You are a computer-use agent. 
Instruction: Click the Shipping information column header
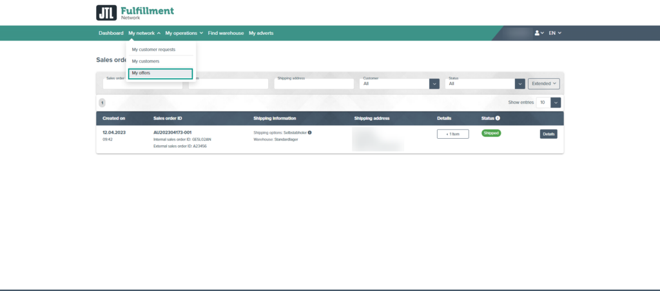pyautogui.click(x=275, y=118)
